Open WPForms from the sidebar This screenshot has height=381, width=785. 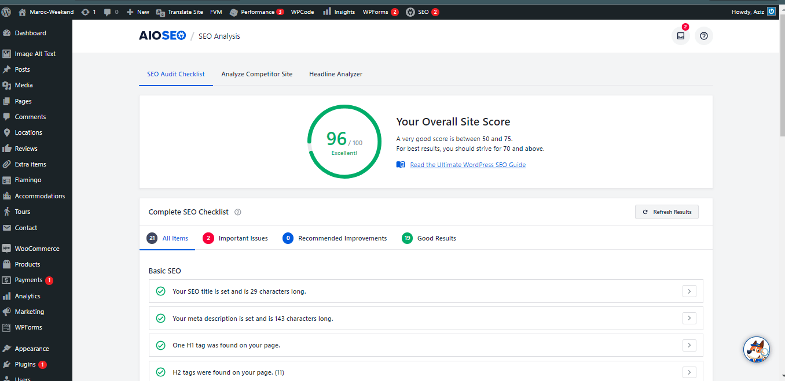(28, 327)
